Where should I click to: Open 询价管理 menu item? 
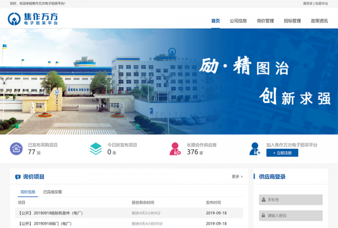pyautogui.click(x=265, y=21)
